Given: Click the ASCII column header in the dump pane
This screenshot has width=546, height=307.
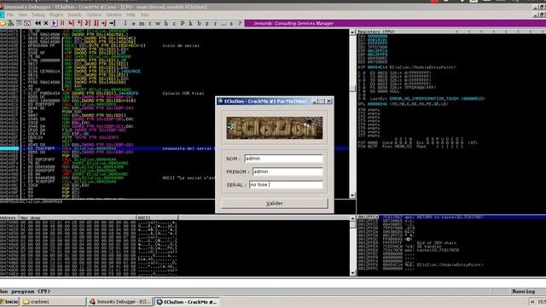Looking at the screenshot, I should click(157, 217).
